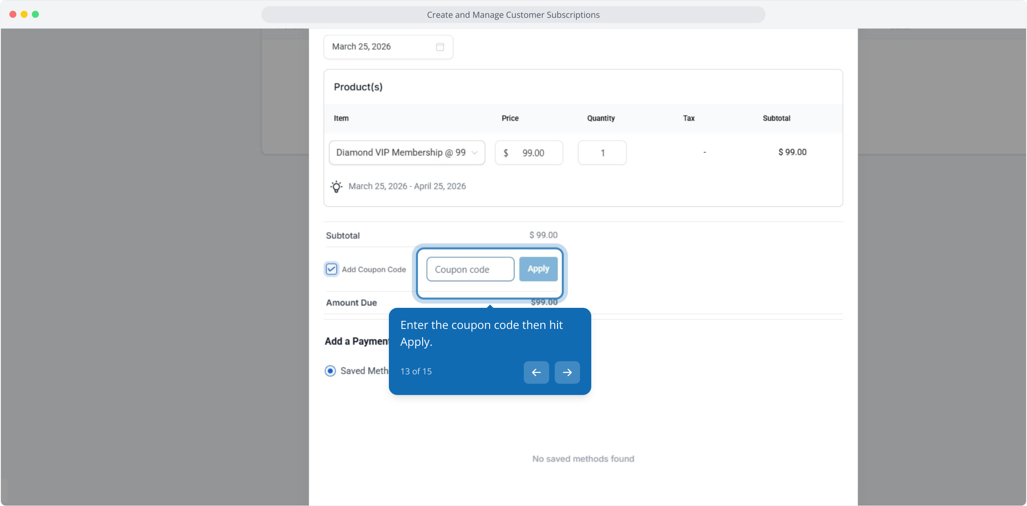The image size is (1027, 506).
Task: Go to previous tour step arrow
Action: pos(536,372)
